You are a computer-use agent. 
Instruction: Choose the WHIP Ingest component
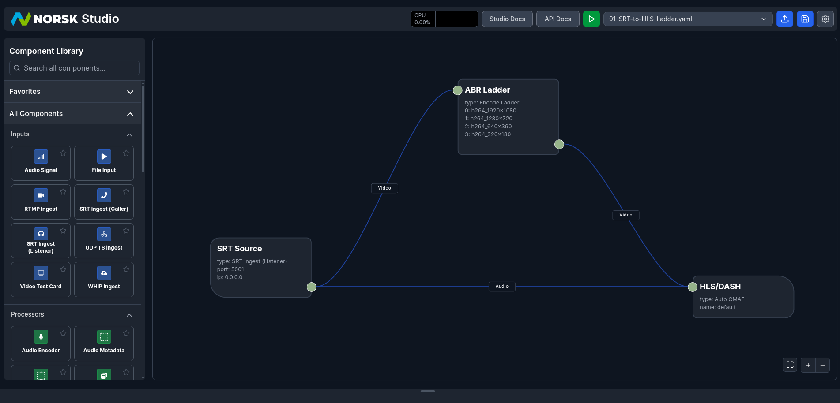104,279
